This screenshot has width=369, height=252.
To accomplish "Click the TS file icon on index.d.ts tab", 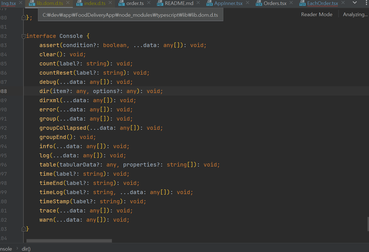I will [x=80, y=3].
